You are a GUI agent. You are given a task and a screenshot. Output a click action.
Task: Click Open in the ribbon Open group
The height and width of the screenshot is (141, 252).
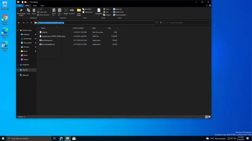click(x=106, y=9)
